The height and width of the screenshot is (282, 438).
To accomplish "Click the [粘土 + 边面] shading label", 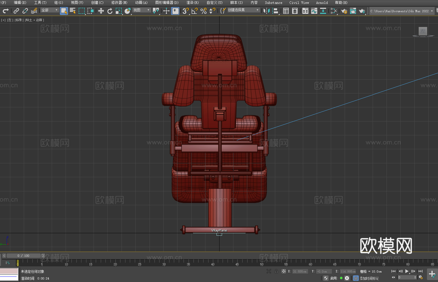I will [x=35, y=20].
